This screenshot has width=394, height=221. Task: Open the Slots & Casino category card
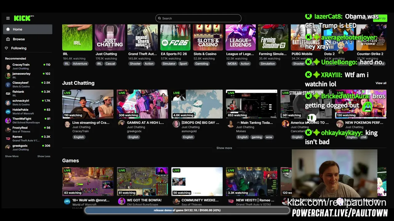(x=208, y=37)
